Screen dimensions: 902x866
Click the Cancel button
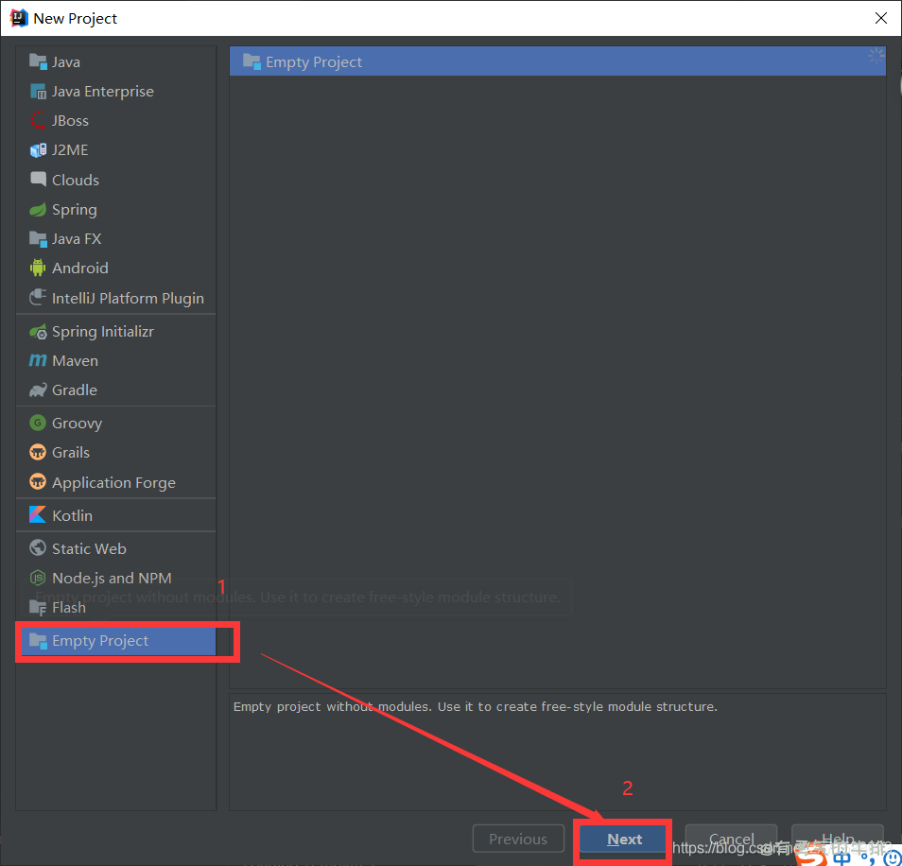tap(731, 839)
